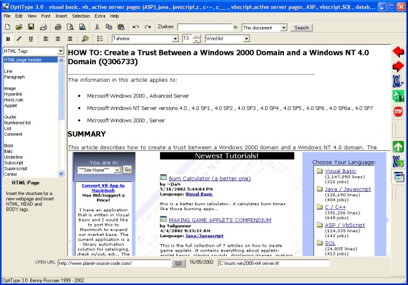Save the document with the floppy disk icon
The image size is (408, 285).
(x=31, y=27)
